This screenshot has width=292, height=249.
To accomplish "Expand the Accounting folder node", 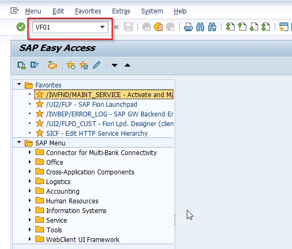I will click(30, 191).
